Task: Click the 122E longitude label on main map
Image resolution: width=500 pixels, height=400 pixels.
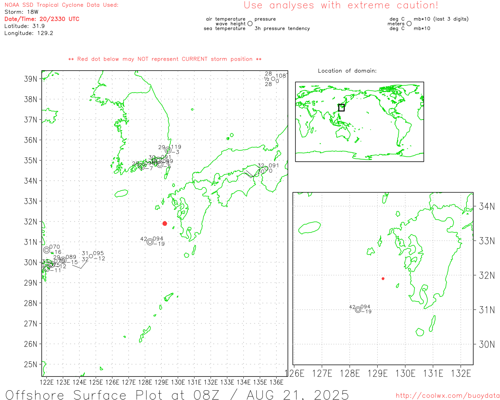Action: [47, 382]
